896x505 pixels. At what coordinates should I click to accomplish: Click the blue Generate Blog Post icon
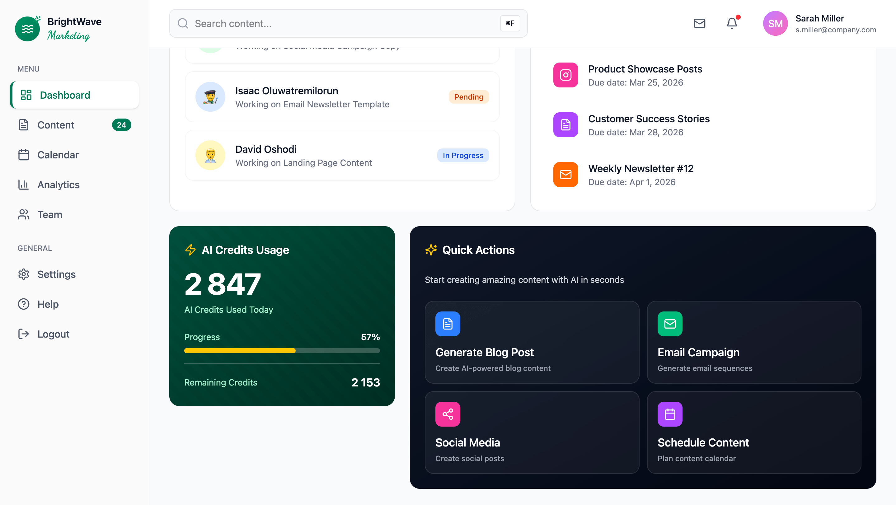coord(448,324)
